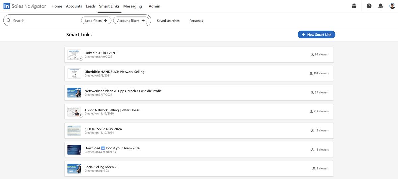Click the 15 viewers count
The image size is (398, 179).
[322, 131]
